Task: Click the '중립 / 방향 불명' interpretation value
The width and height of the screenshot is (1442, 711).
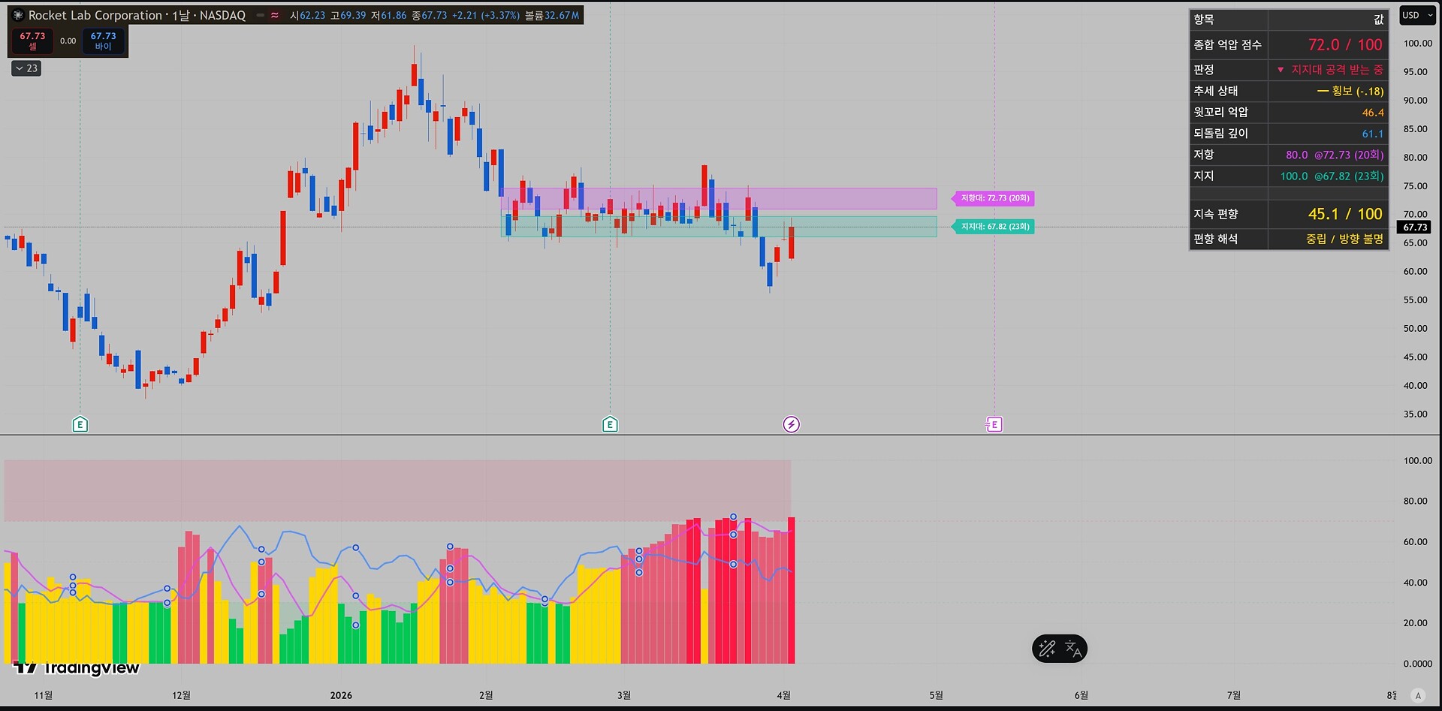Action: [x=1344, y=239]
